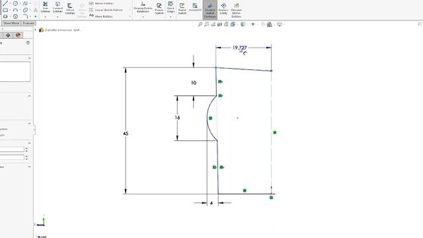Image resolution: width=423 pixels, height=238 pixels.
Task: Click the Repair Sketch tool
Action: click(x=159, y=9)
